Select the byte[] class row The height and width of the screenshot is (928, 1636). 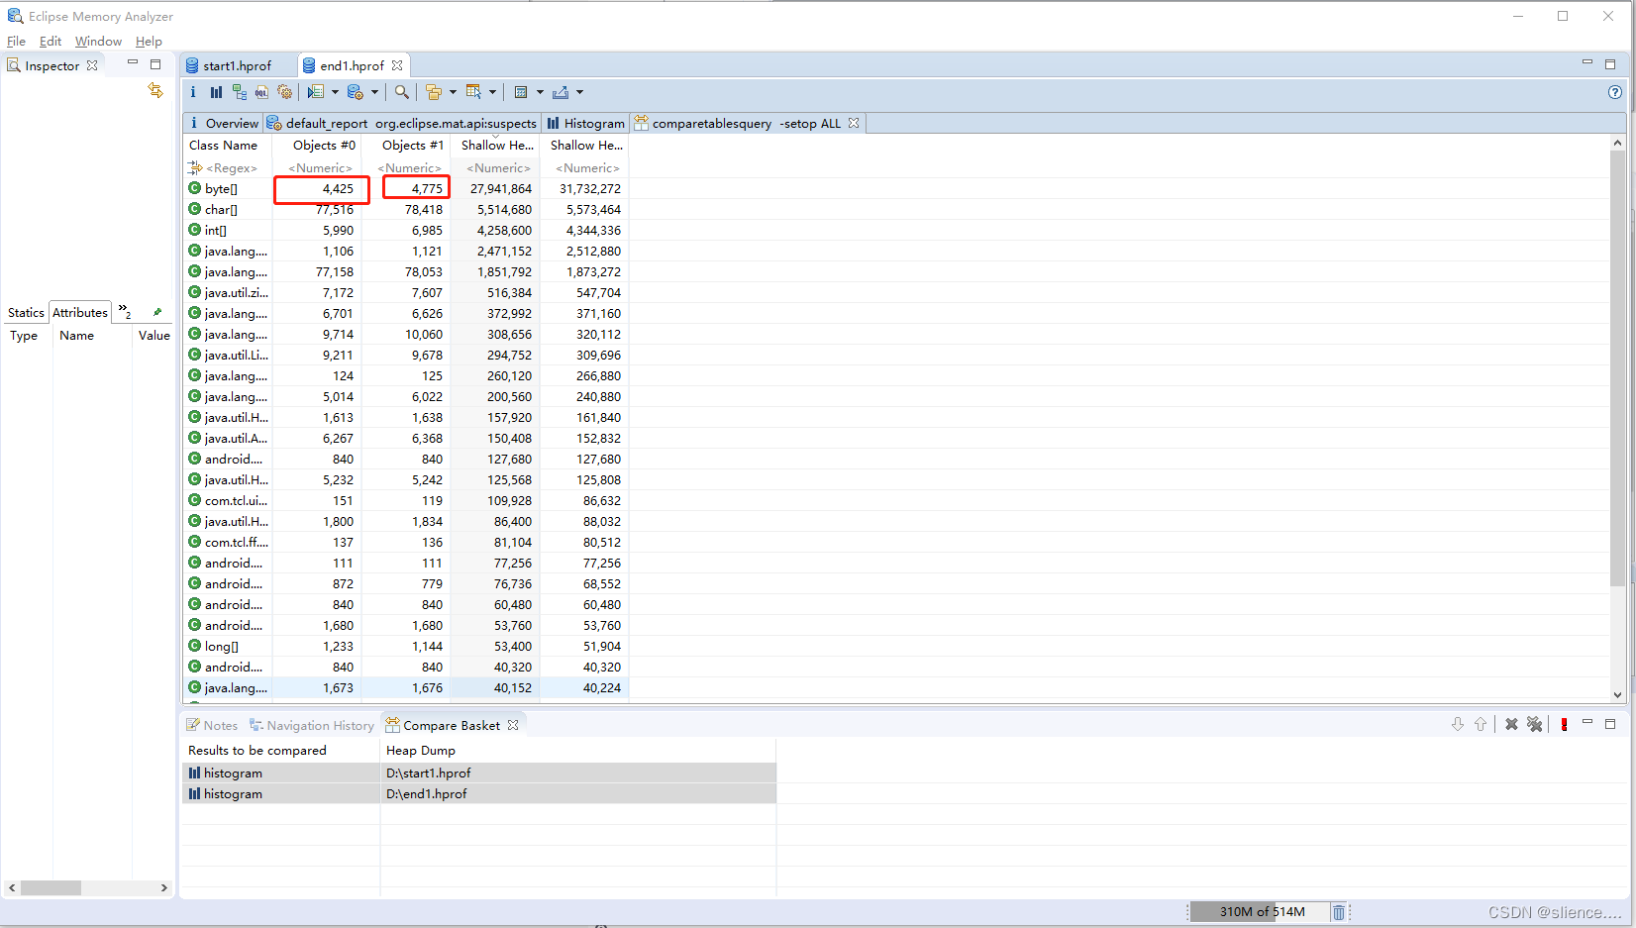(406, 188)
